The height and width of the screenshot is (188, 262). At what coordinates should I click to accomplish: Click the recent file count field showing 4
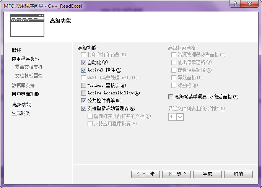click(172, 117)
